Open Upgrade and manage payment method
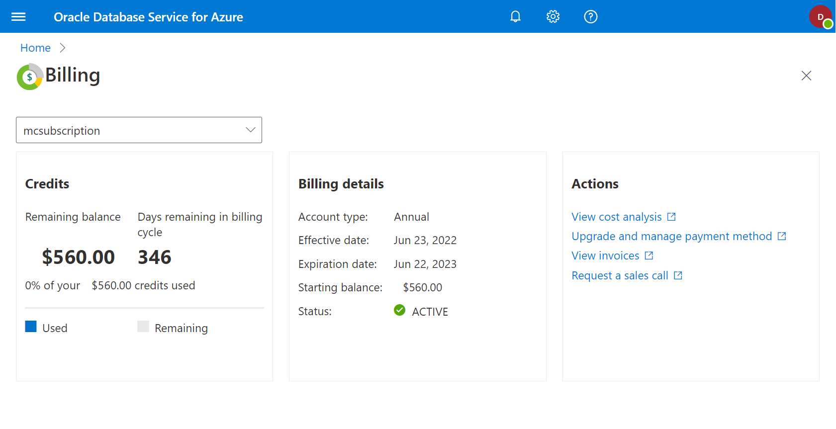 (x=671, y=236)
